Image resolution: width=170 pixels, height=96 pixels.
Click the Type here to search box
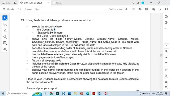pyautogui.click(x=24, y=94)
